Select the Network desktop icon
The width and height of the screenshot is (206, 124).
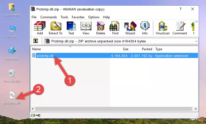click(x=12, y=53)
